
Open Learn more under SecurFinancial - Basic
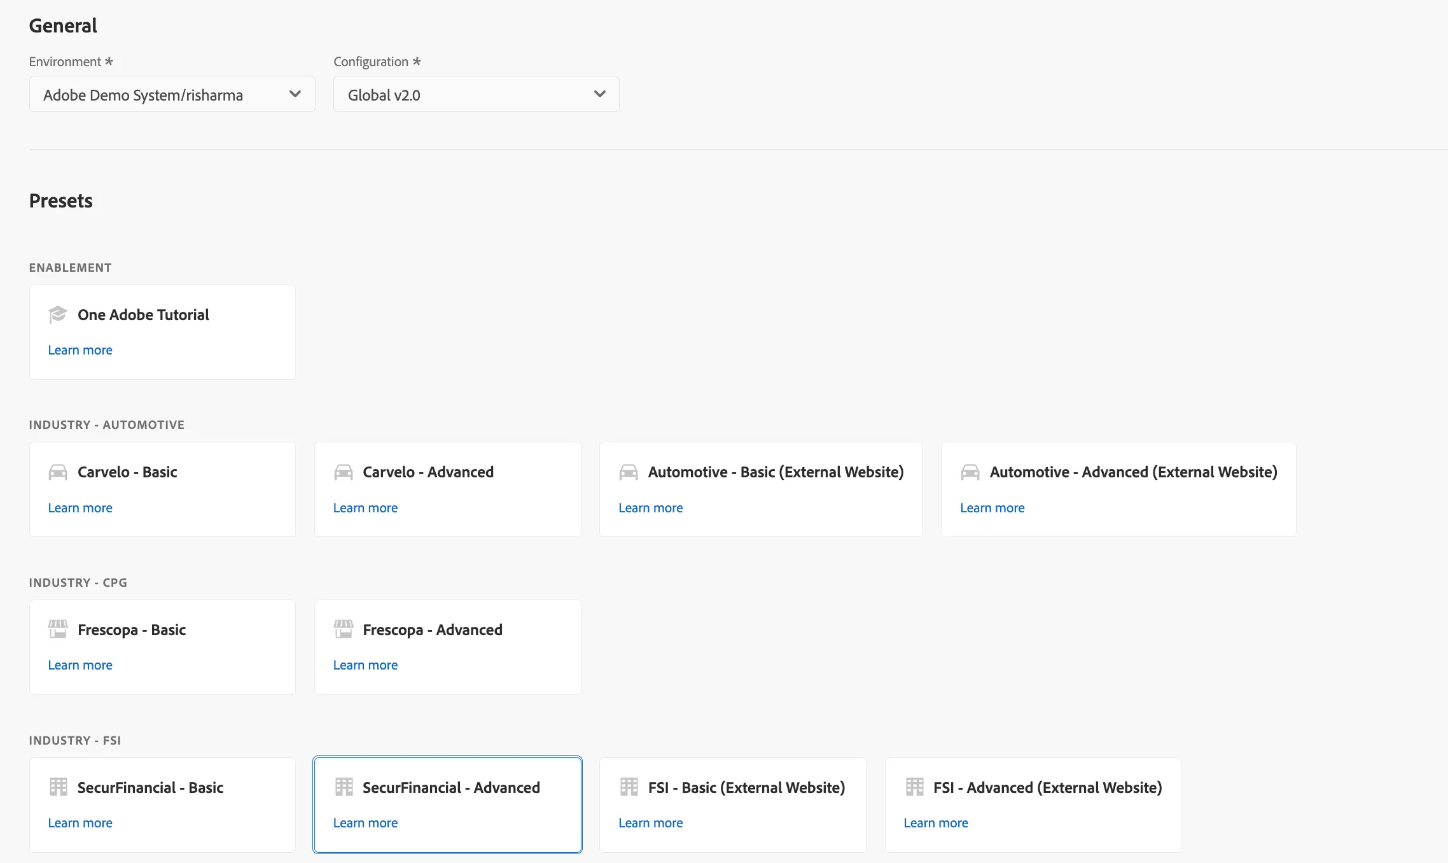tap(80, 823)
